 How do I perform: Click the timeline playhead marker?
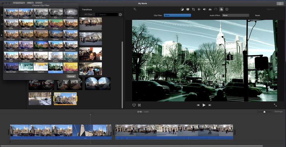(90, 115)
